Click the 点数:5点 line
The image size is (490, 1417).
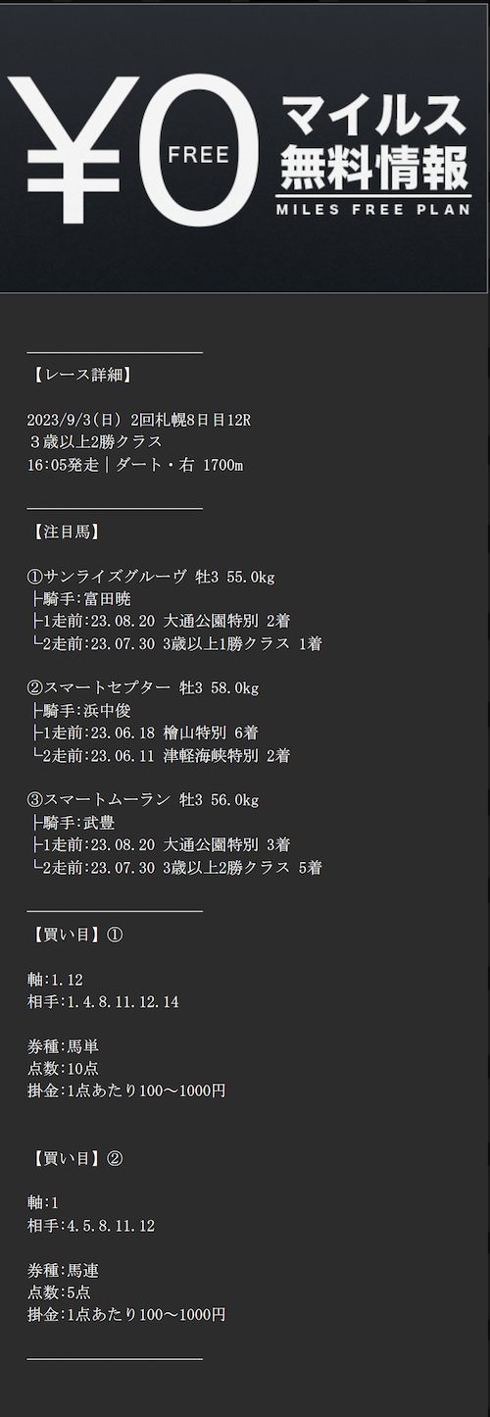point(60,1292)
